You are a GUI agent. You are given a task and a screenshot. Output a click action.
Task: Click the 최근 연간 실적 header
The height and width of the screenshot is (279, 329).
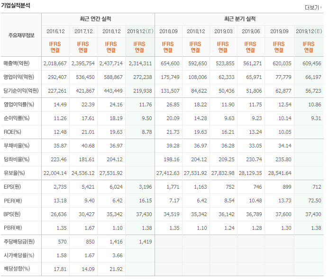[x=95, y=19]
